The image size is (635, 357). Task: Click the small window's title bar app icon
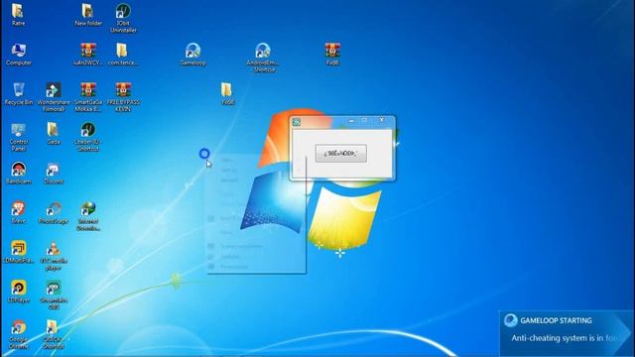pyautogui.click(x=297, y=122)
